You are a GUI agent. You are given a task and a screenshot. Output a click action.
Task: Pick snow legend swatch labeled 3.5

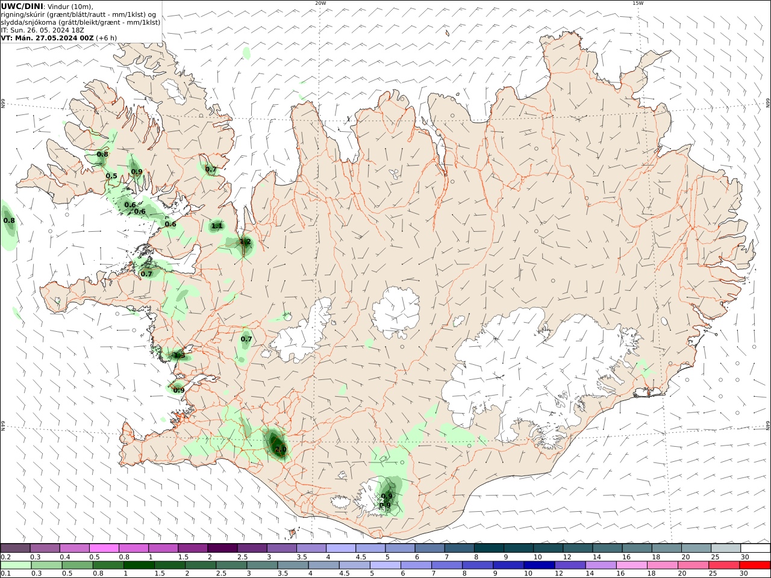point(311,548)
